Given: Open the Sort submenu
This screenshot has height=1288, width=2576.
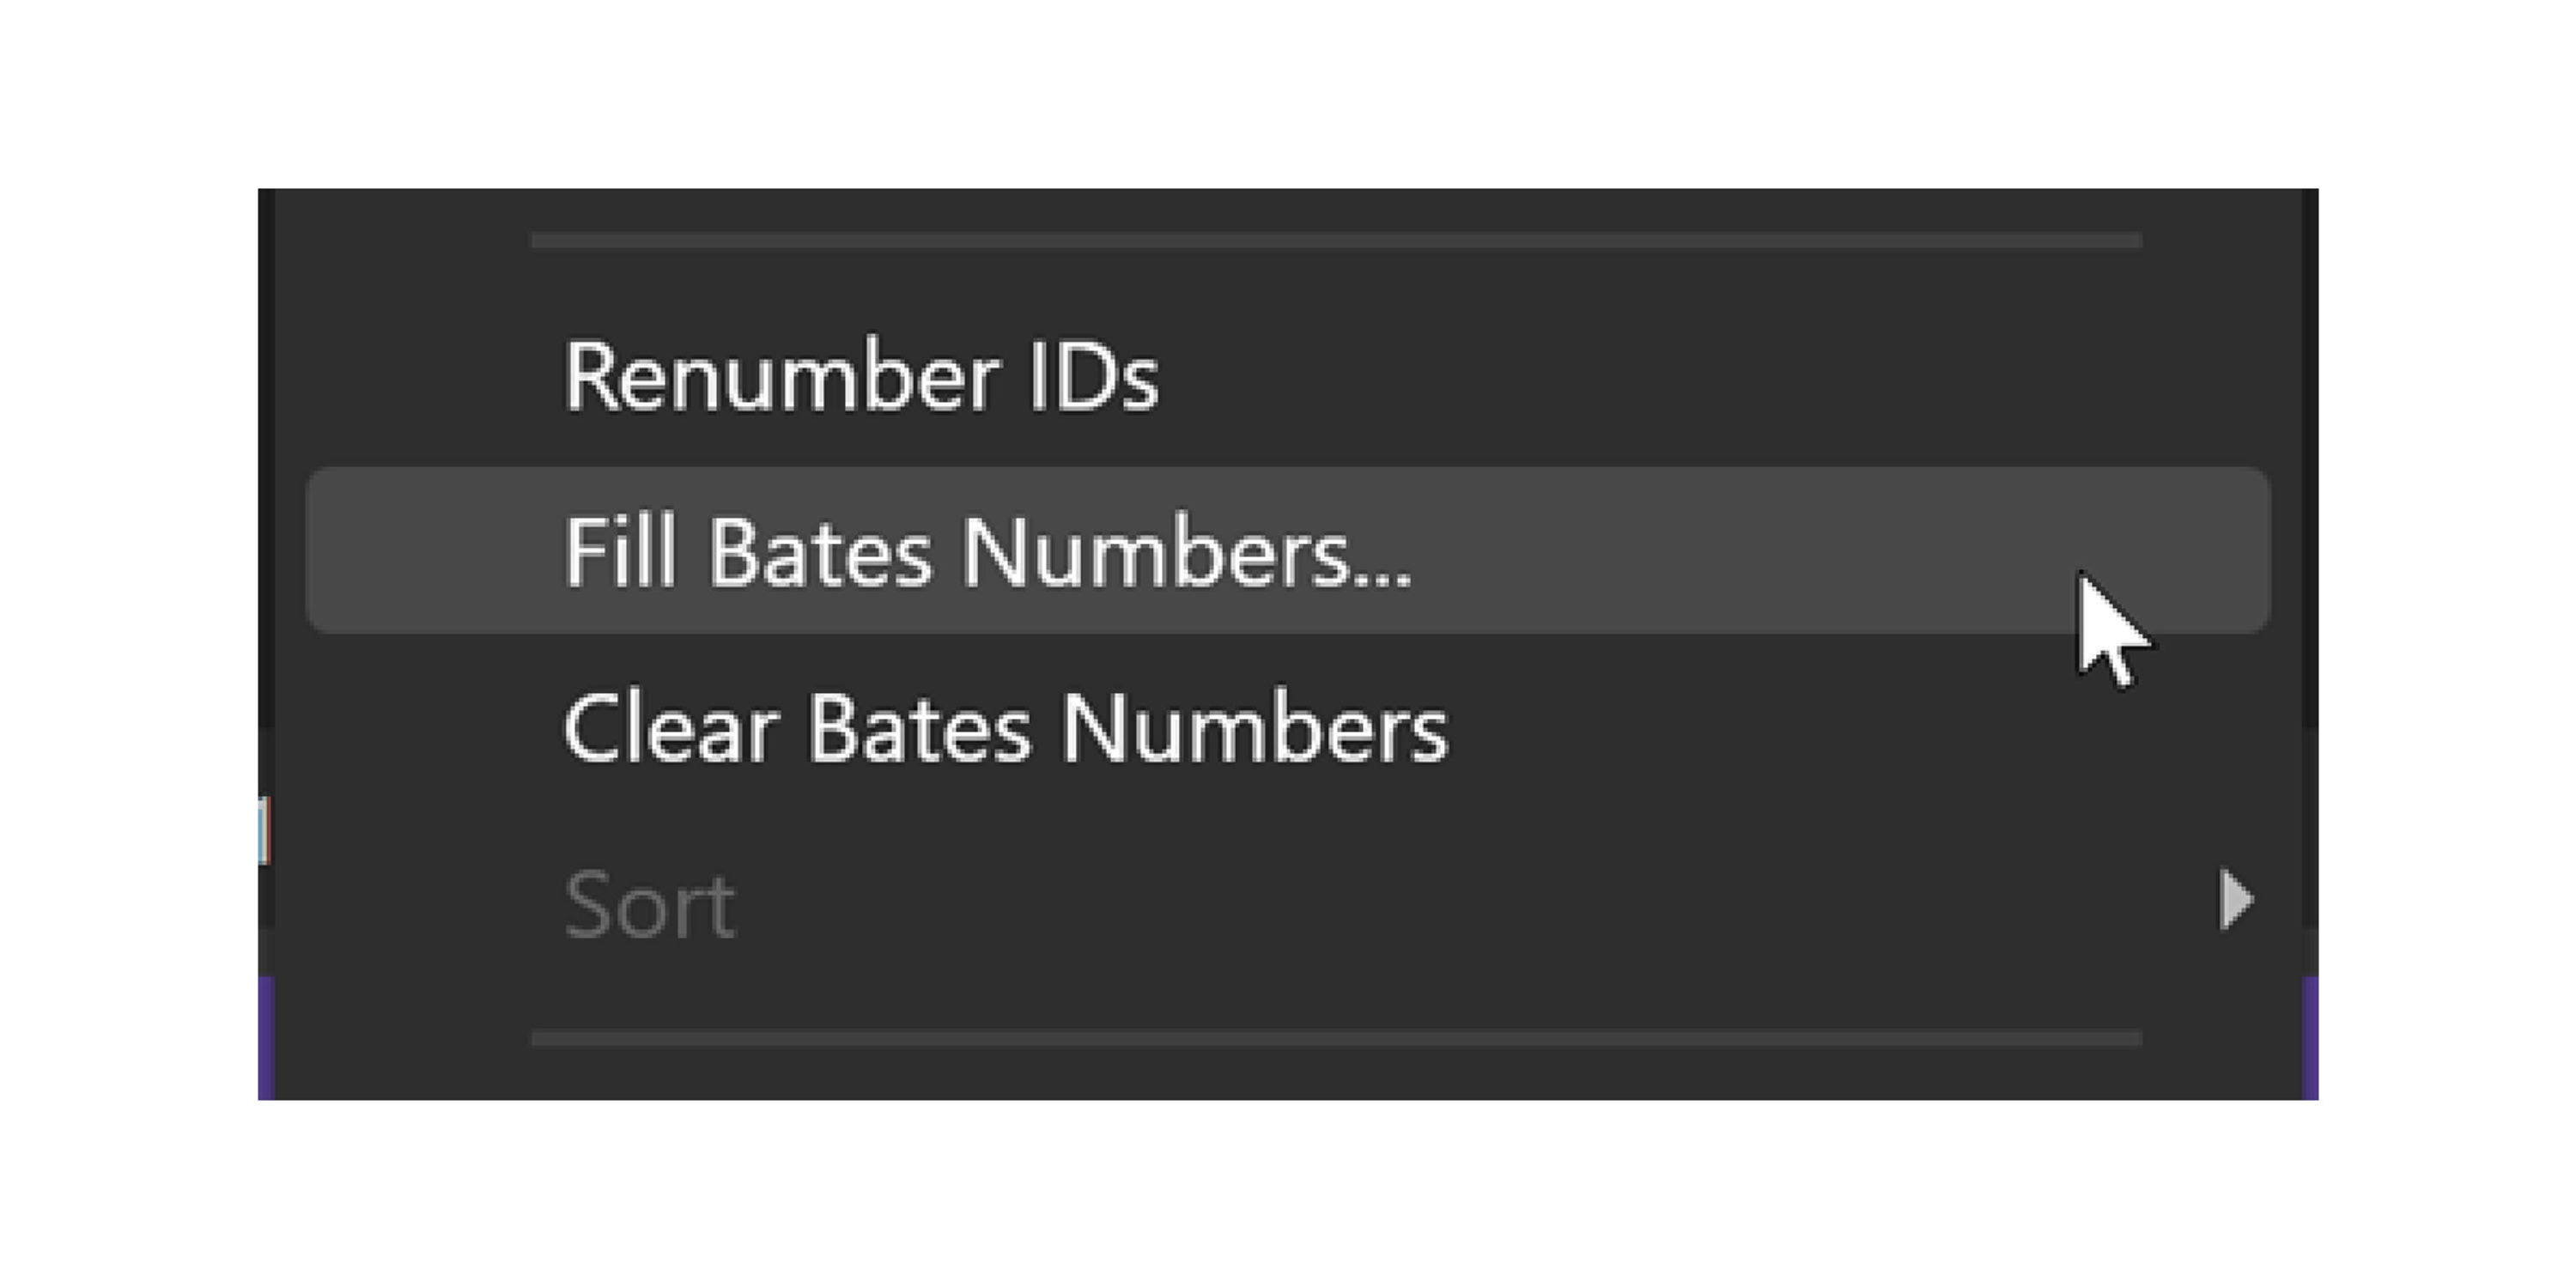Looking at the screenshot, I should click(x=650, y=904).
